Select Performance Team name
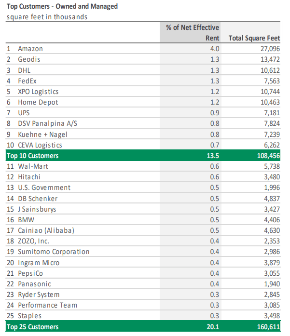Screen dimensions: 290x336 coord(48,305)
